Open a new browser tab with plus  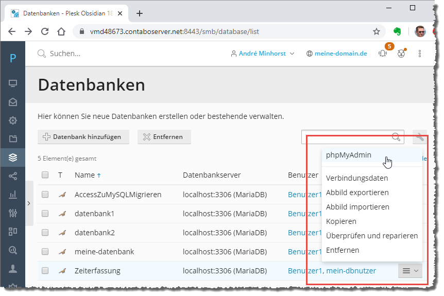pyautogui.click(x=139, y=13)
